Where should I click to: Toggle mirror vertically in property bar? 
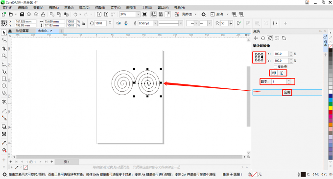(x=126, y=23)
